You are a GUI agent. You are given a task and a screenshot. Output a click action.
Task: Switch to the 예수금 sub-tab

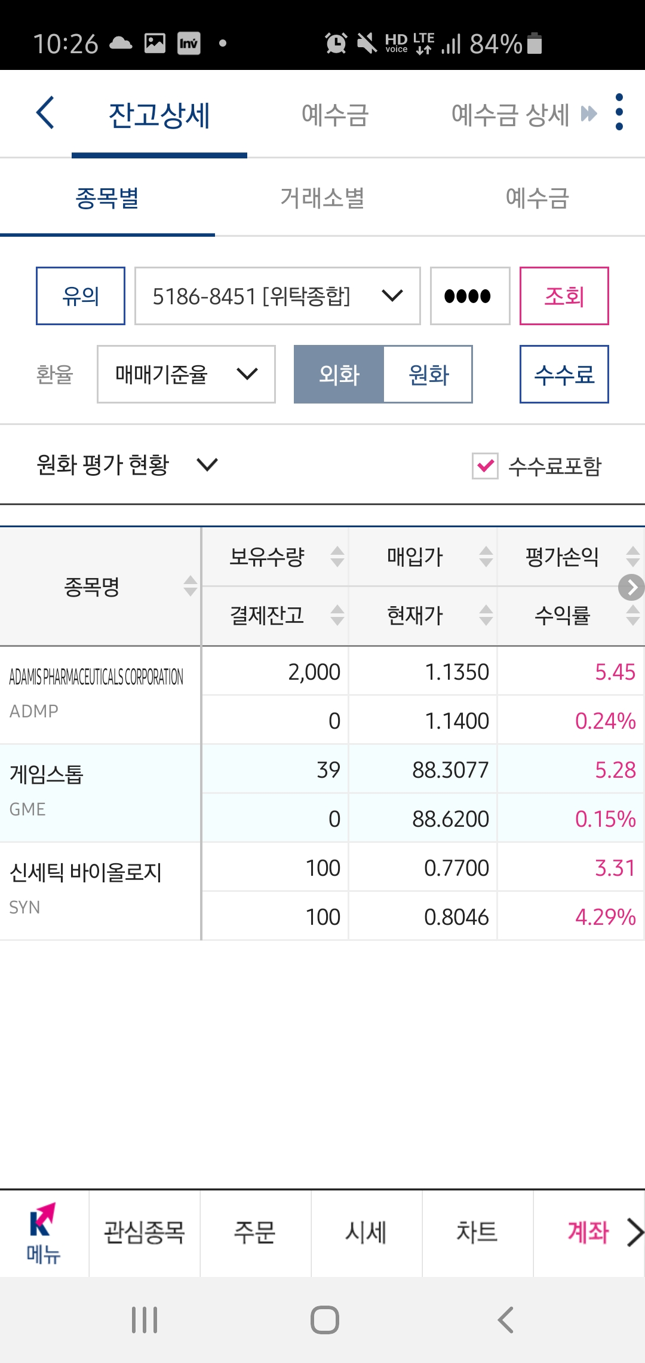(x=537, y=198)
